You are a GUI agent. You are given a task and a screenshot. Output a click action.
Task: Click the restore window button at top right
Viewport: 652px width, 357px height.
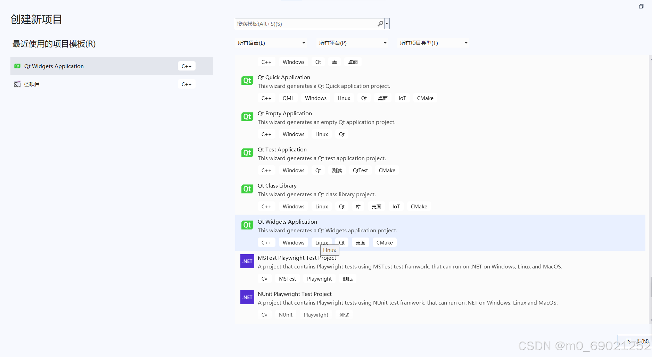click(x=641, y=6)
